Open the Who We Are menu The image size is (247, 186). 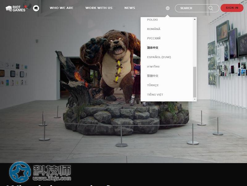pos(61,8)
